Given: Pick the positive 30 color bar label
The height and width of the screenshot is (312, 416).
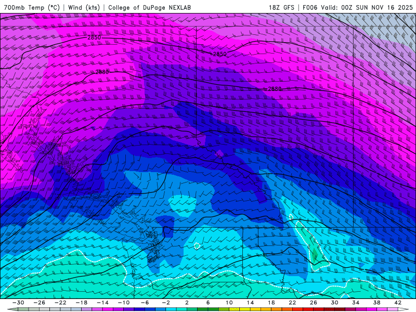Looking at the screenshot, I should coord(334,303).
